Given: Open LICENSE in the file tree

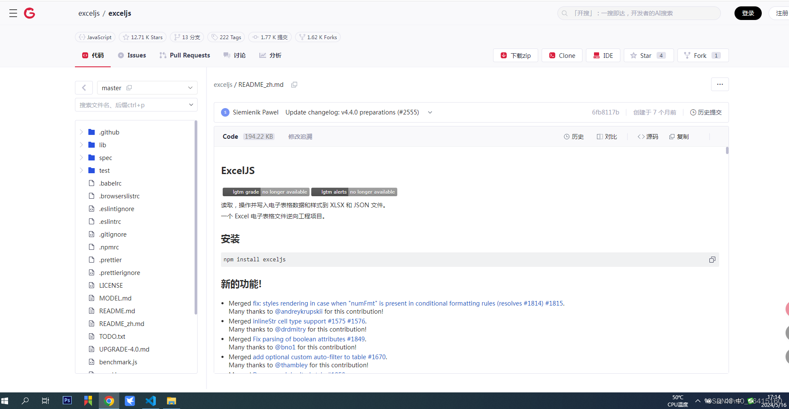Looking at the screenshot, I should click(111, 285).
